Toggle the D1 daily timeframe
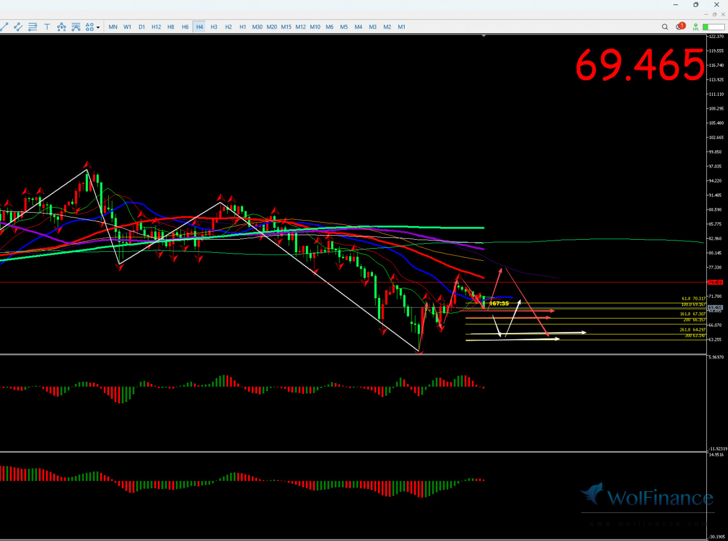This screenshot has height=541, width=728. [x=142, y=27]
